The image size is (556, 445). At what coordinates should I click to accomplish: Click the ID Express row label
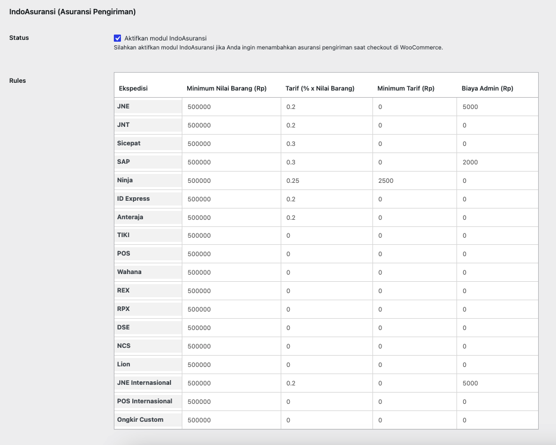click(133, 198)
